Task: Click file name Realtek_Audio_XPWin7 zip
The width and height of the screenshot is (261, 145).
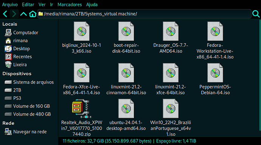Action: pos(82,128)
